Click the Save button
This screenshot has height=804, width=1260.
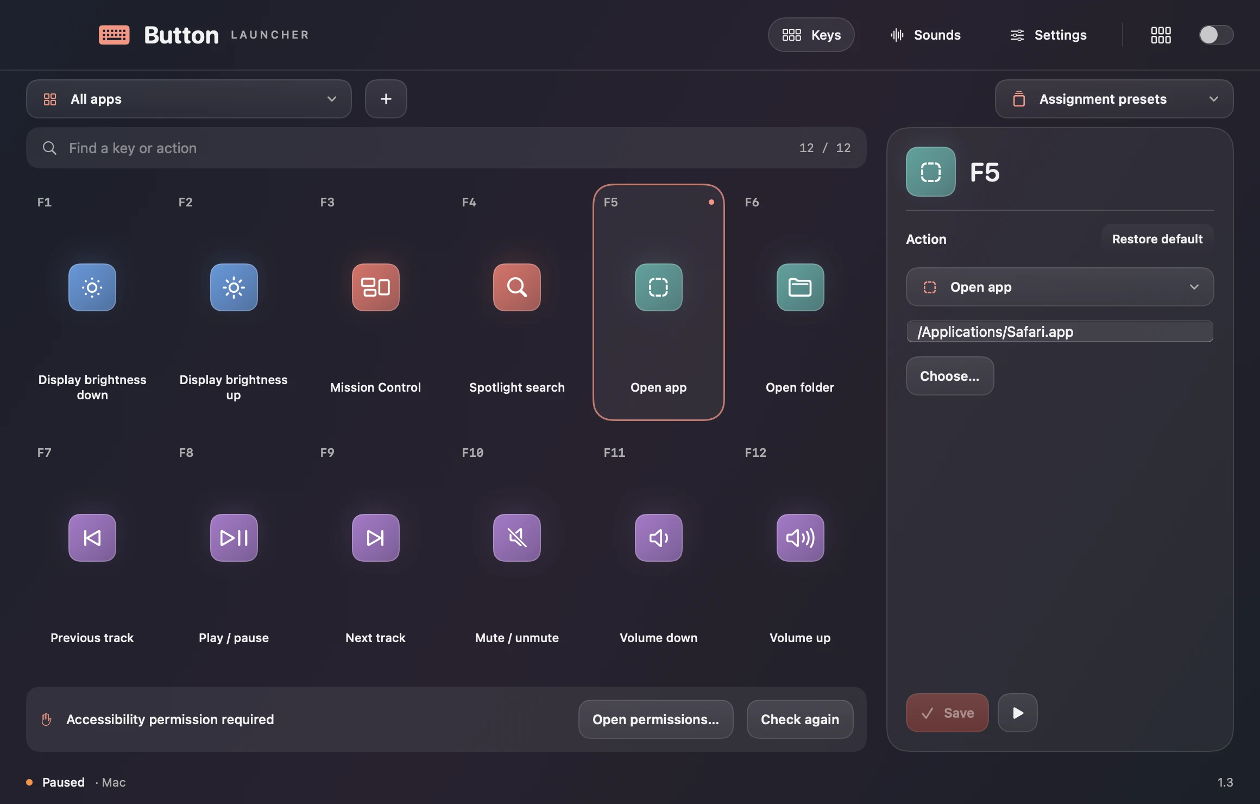(x=947, y=713)
